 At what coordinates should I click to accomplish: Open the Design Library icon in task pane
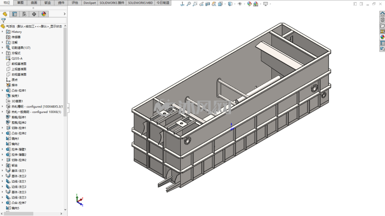pyautogui.click(x=382, y=20)
